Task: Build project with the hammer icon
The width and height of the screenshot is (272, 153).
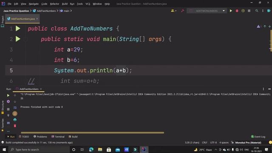Action: (182, 11)
